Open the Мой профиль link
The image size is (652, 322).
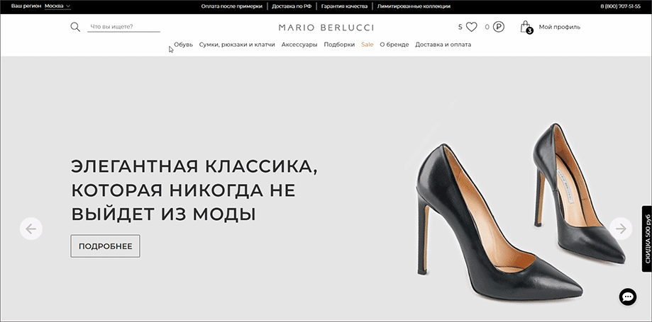point(559,28)
